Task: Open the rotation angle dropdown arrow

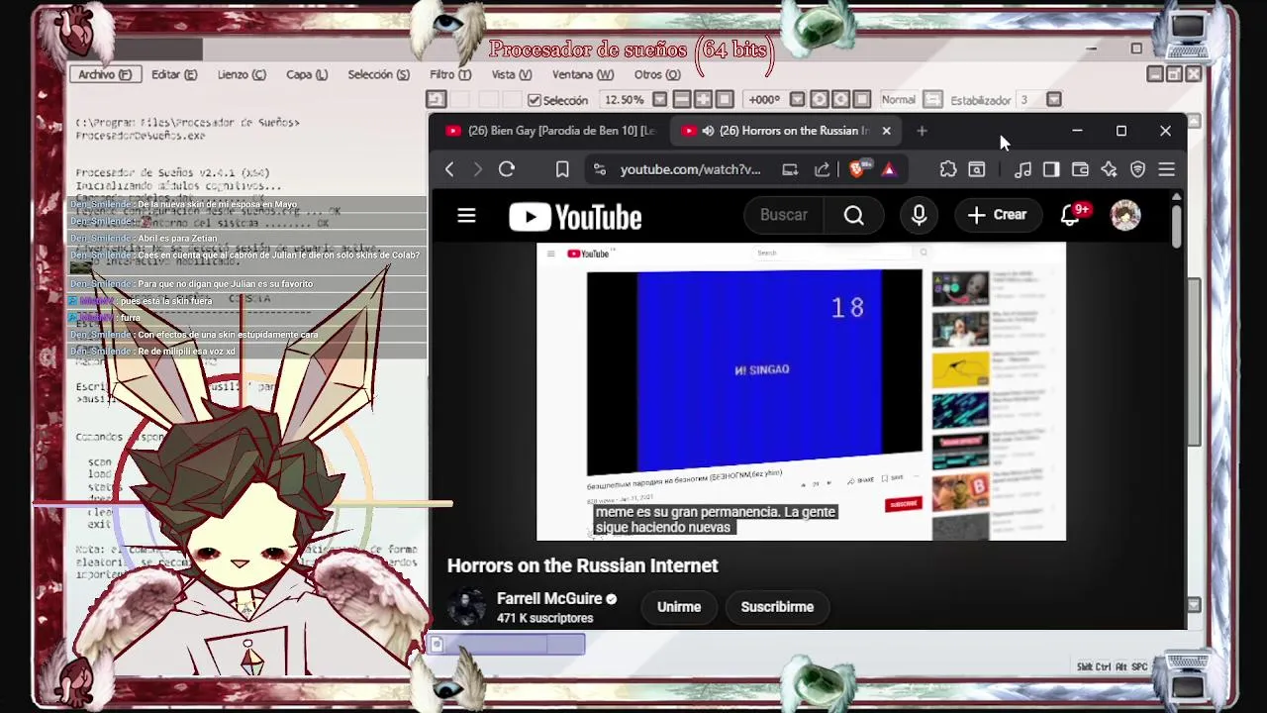Action: click(797, 100)
